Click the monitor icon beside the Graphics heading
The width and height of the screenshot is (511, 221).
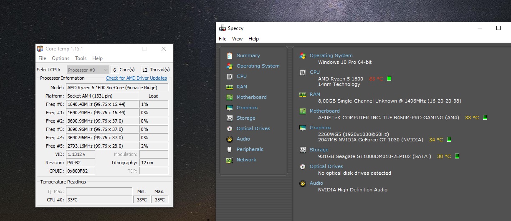[x=303, y=128]
